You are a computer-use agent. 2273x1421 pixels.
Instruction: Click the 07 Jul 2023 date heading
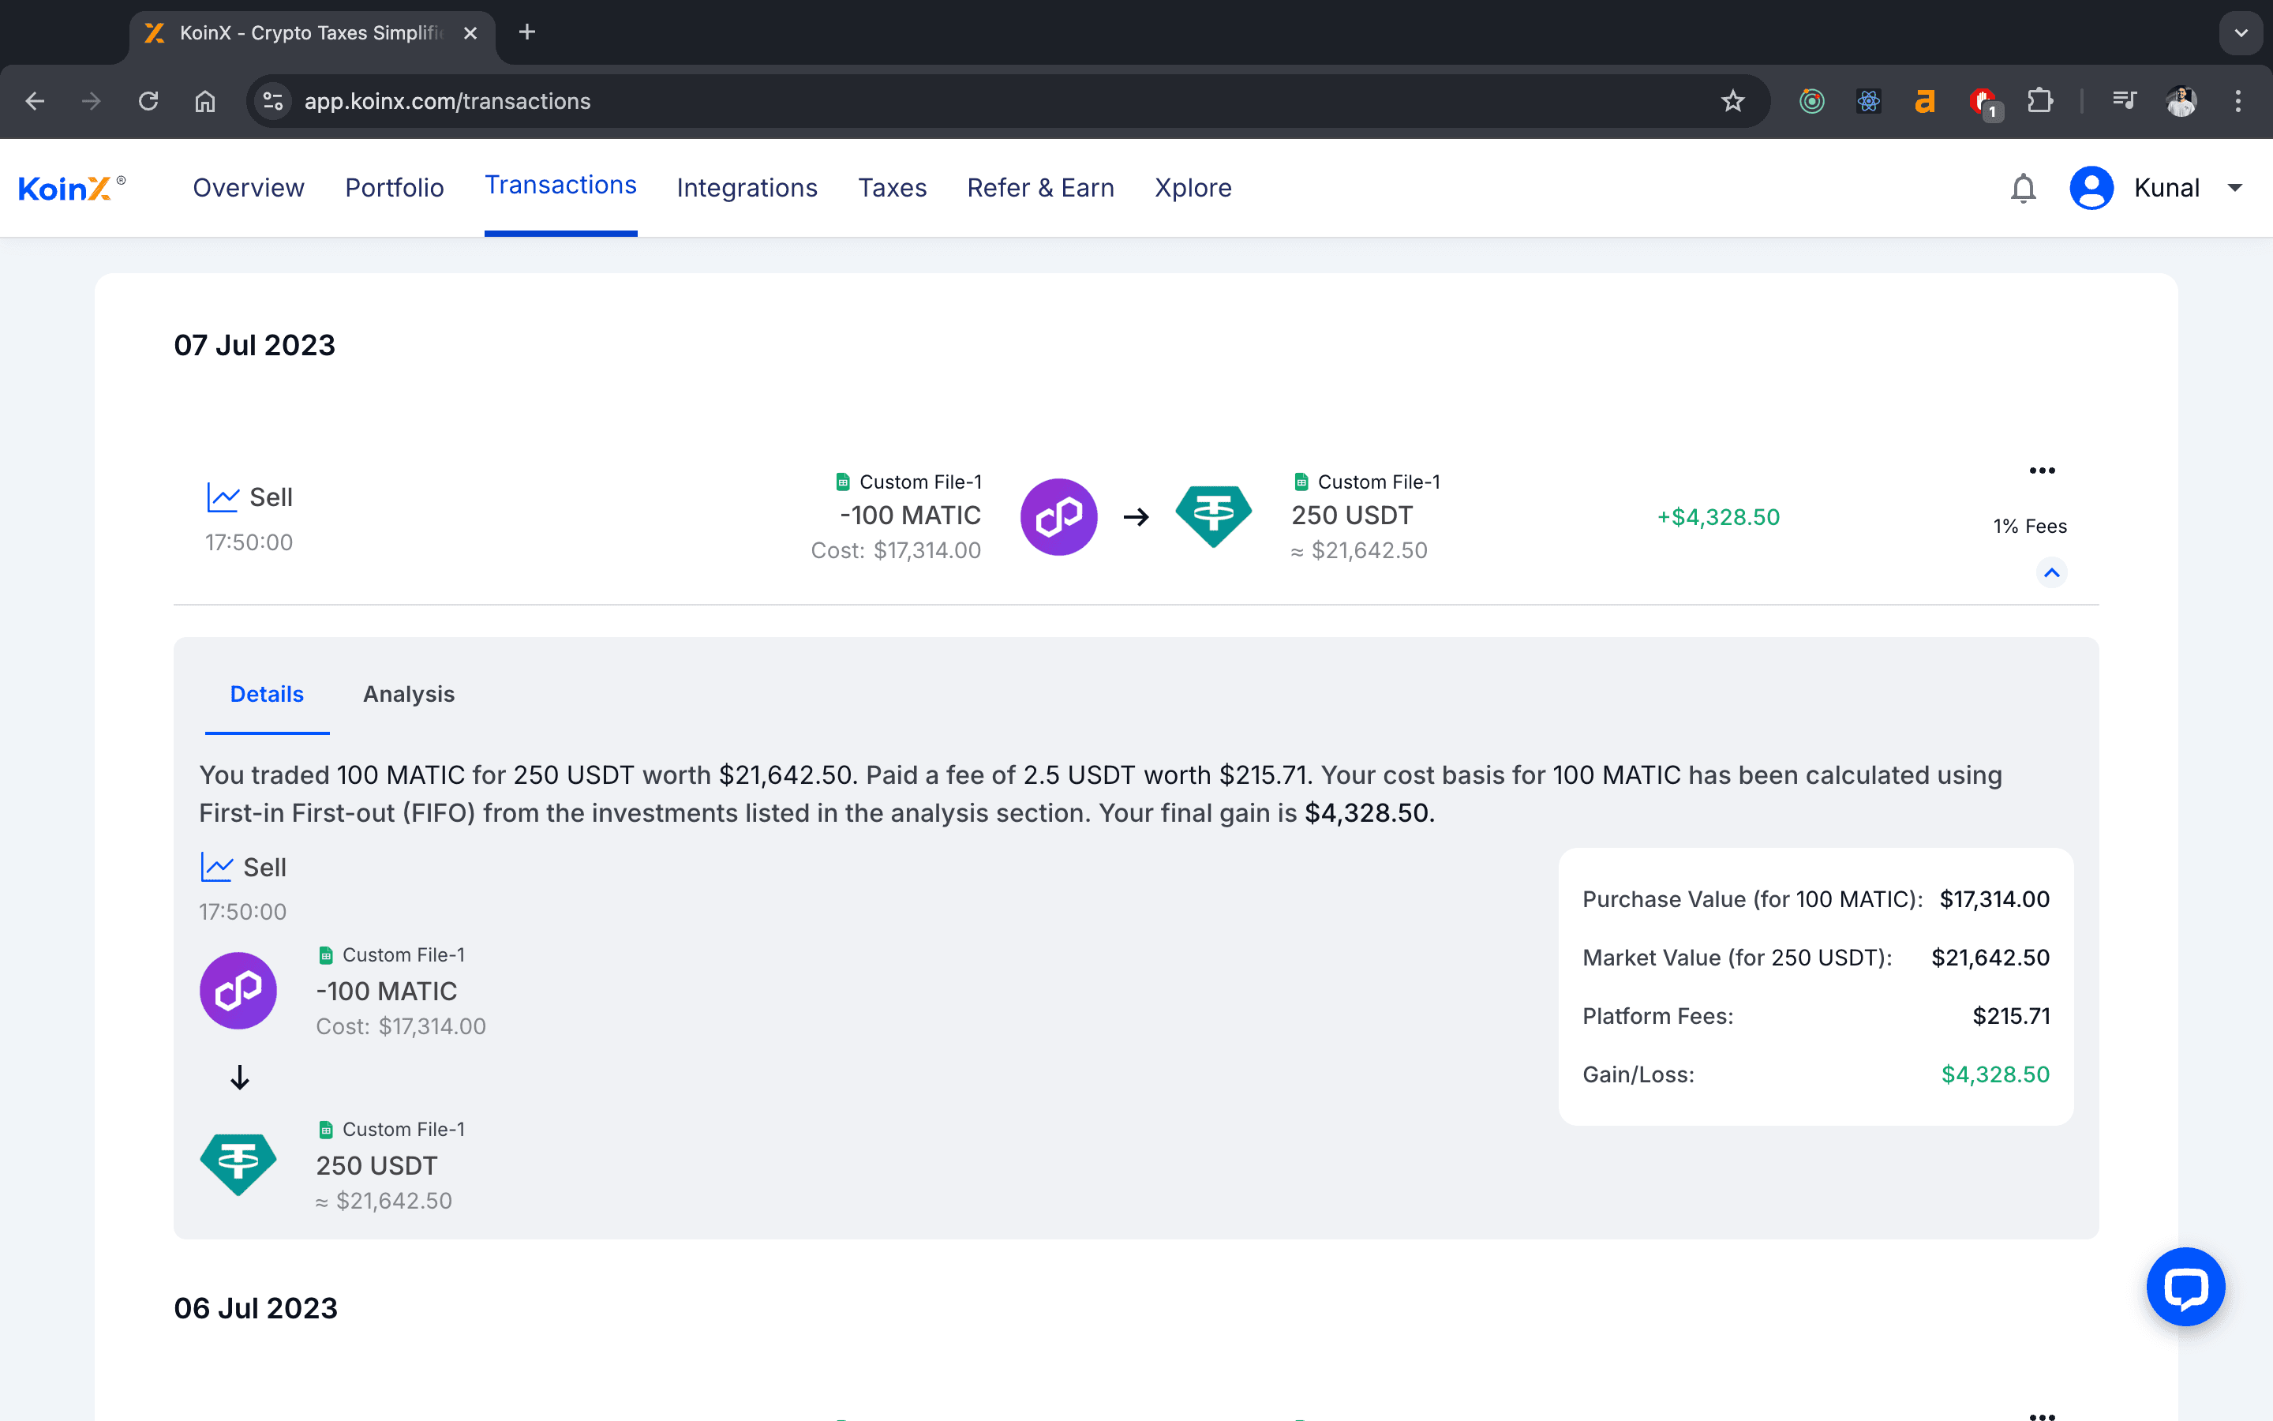click(x=255, y=345)
